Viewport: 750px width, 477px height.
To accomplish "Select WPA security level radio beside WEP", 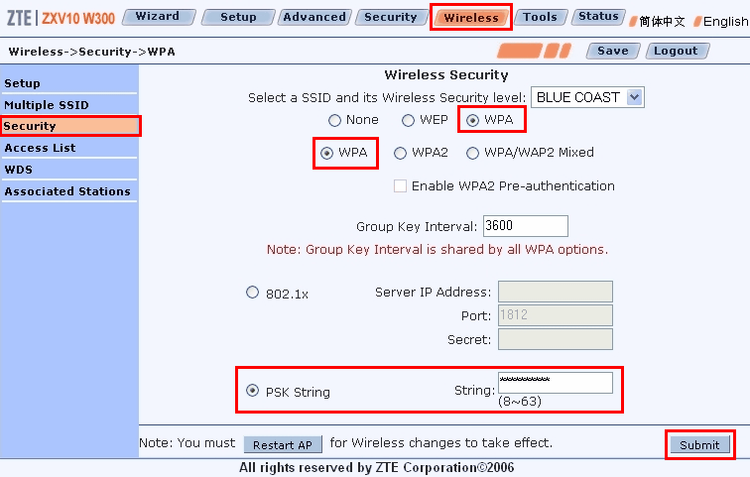I will tap(472, 120).
